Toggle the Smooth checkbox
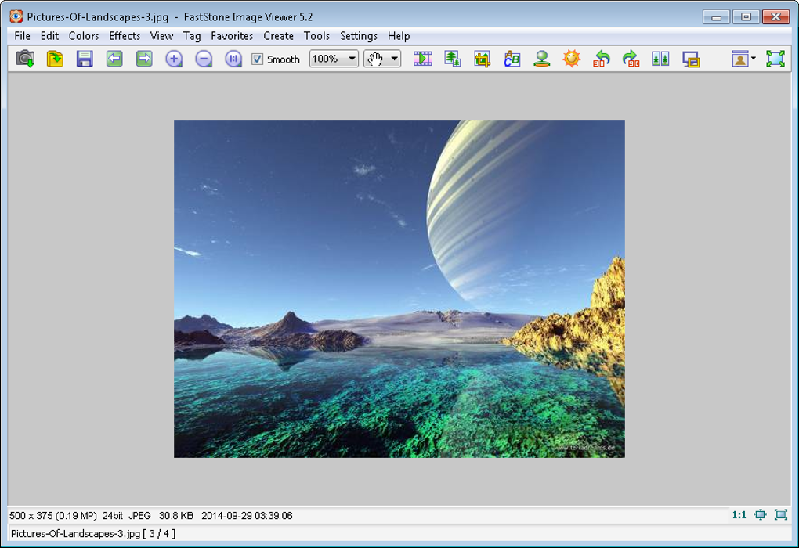The image size is (799, 548). (258, 59)
